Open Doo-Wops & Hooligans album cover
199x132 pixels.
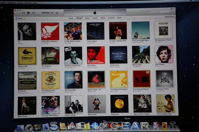click(x=119, y=79)
